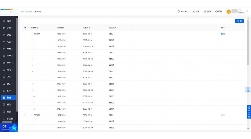Click the 2024-12-31 end date cell

pyautogui.click(x=88, y=115)
